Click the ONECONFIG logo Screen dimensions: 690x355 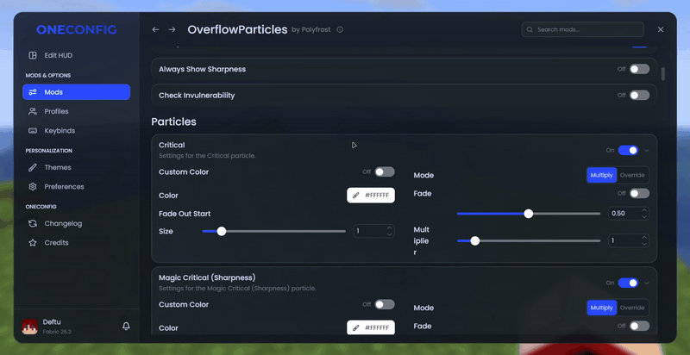pos(76,30)
